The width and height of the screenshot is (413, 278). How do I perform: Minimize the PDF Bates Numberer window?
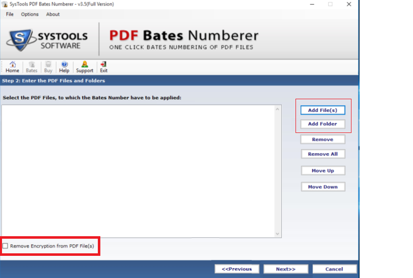click(x=312, y=4)
